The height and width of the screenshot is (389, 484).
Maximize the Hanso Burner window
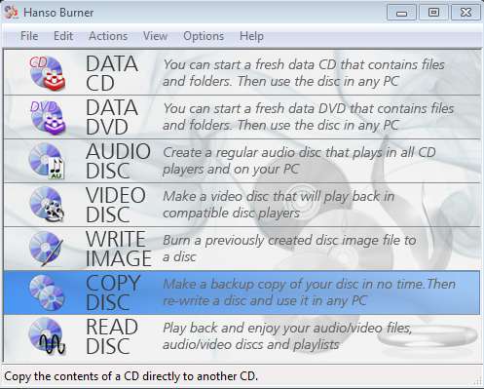point(433,13)
